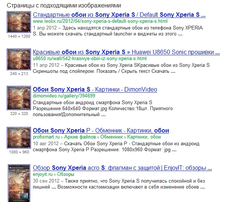Click the enjoyit.ru › Обзоры breadcrumb

coord(53,174)
